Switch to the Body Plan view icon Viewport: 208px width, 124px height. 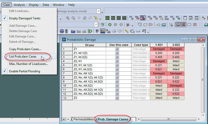point(124,18)
